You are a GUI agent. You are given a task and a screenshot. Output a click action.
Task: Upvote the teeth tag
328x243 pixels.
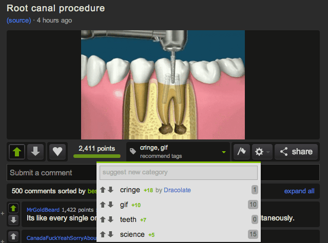tap(103, 219)
